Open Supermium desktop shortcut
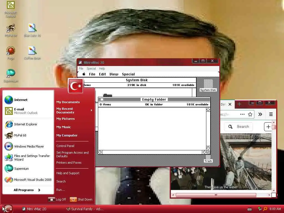Screen dimensions: 284x213 pyautogui.click(x=11, y=76)
